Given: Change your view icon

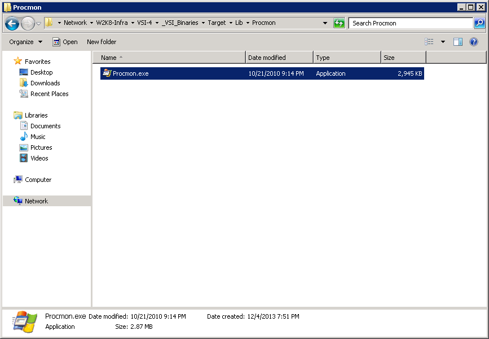Looking at the screenshot, I should click(x=429, y=42).
